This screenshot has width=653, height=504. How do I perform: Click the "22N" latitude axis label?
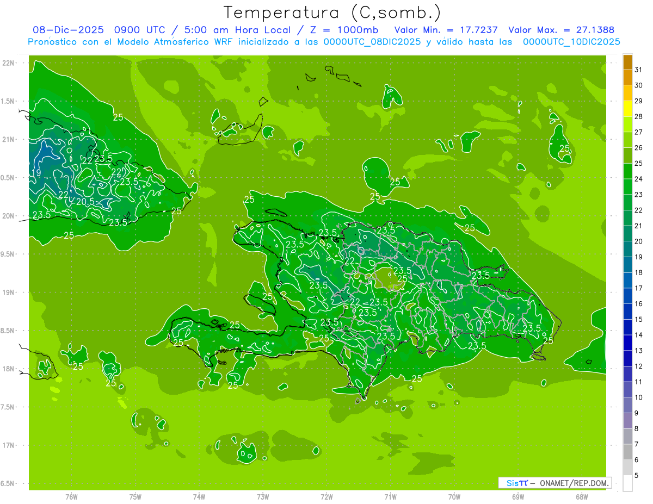pyautogui.click(x=9, y=63)
